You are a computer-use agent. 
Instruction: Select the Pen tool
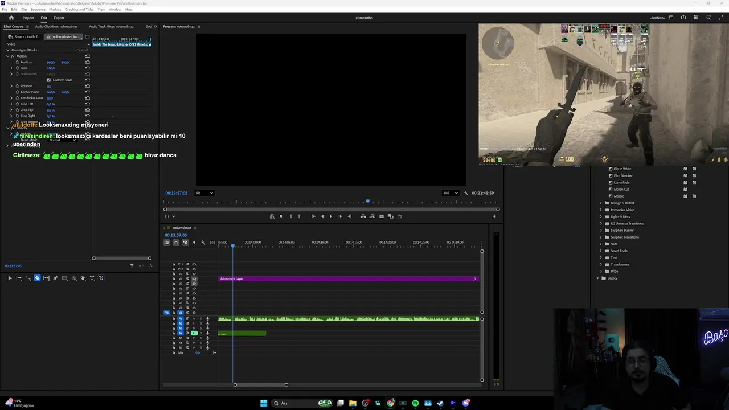tap(55, 278)
